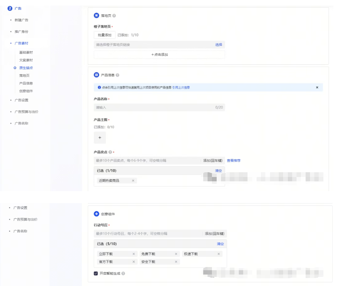Click 引用上次信息 link
The image size is (342, 286).
[181, 87]
